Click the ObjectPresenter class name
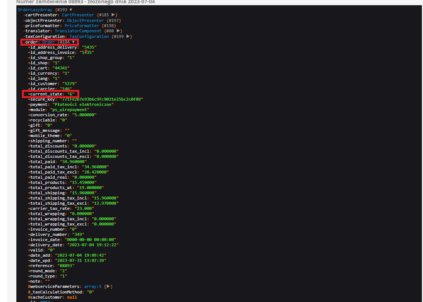The height and width of the screenshot is (302, 423). 85,20
